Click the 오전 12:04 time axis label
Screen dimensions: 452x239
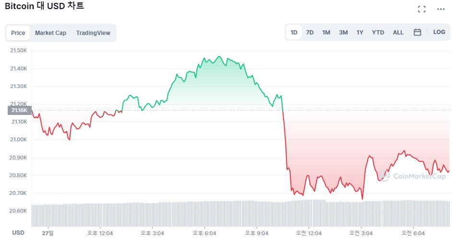coord(309,233)
